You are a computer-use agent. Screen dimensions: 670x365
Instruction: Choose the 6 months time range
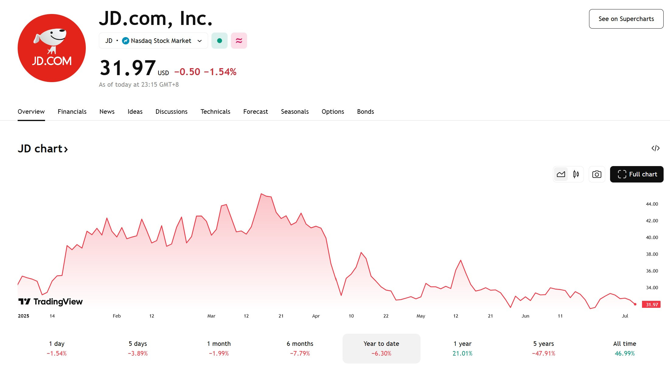300,349
